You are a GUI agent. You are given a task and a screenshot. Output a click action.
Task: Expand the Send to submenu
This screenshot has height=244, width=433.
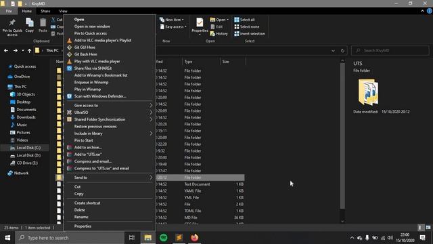point(110,178)
